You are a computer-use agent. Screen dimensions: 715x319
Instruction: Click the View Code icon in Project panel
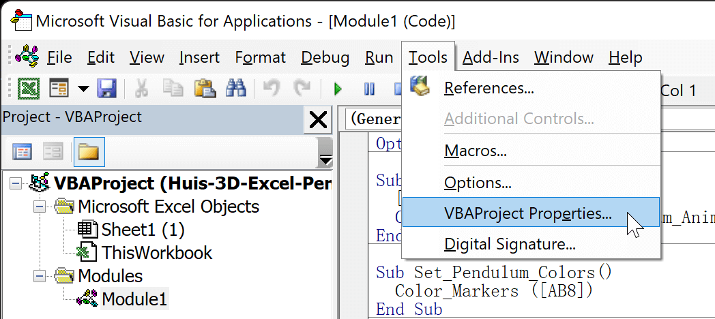coord(22,152)
